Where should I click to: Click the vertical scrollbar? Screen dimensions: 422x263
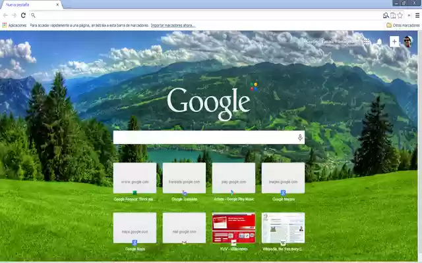(419, 145)
